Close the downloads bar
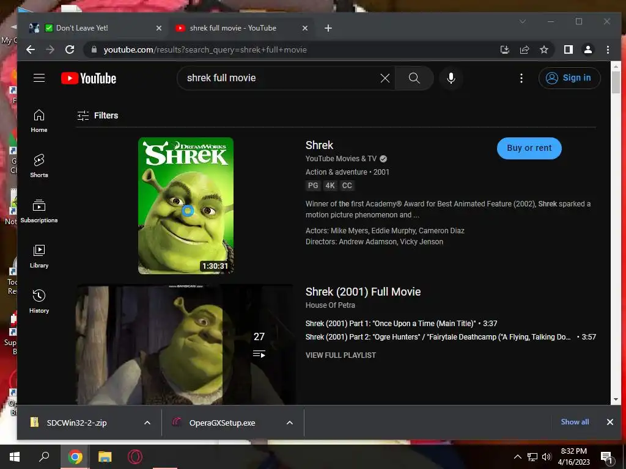This screenshot has width=626, height=469. 609,422
